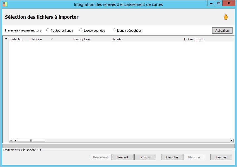Select the Lignes décochées radio button
Image resolution: width=237 pixels, height=167 pixels.
114,30
